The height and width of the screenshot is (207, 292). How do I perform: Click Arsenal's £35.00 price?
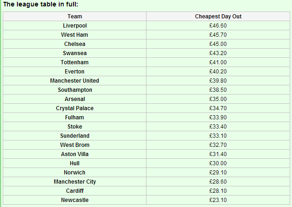218,99
